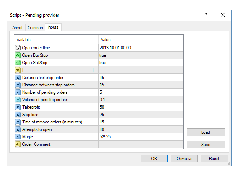238x178 pixels.
Task: Load a preset with the Load button
Action: pos(206,132)
